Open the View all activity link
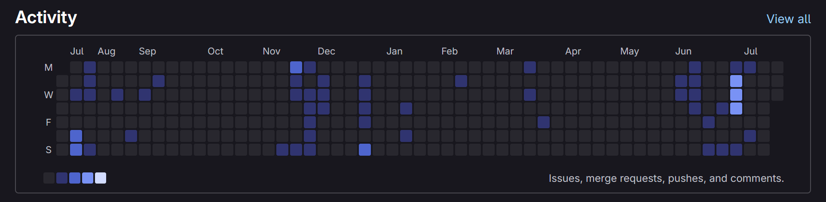Screen dimensions: 826x202 [788, 19]
